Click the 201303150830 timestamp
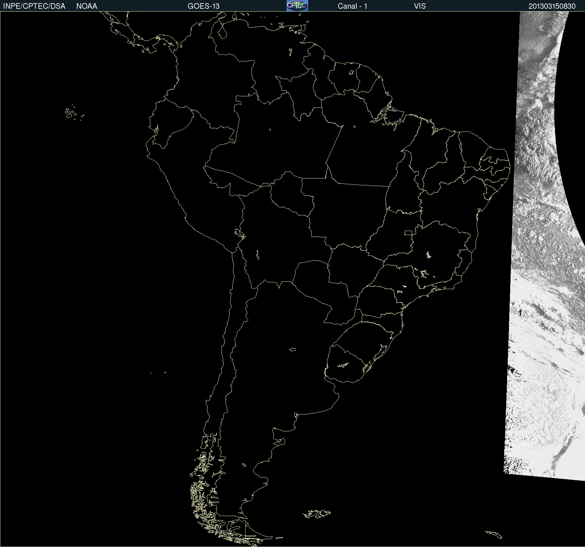This screenshot has height=547, width=585. point(552,6)
